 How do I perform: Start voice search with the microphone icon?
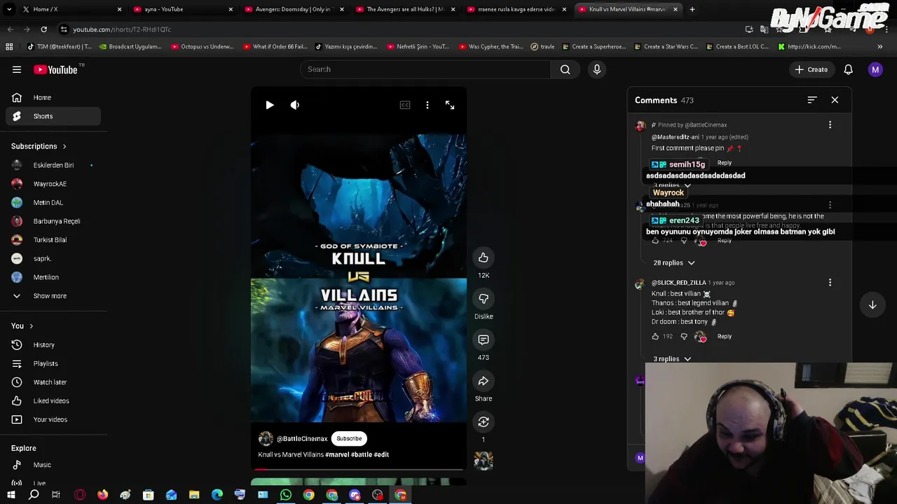[597, 69]
